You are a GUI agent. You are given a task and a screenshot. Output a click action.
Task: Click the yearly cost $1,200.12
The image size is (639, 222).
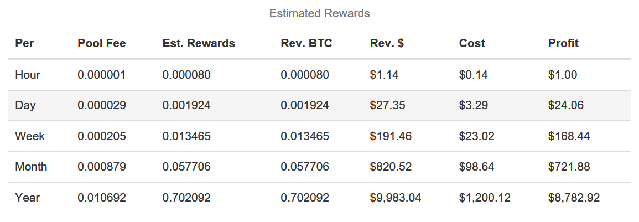tap(485, 198)
